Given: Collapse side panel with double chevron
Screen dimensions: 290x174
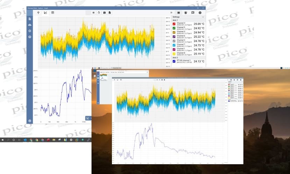Looking at the screenshot, I should (171, 13).
